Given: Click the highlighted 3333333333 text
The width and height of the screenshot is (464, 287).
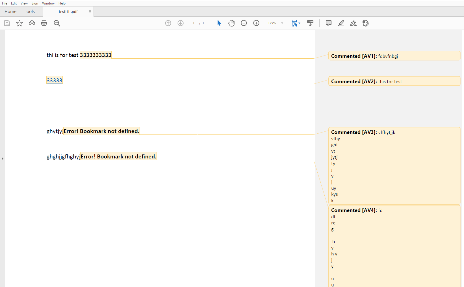Looking at the screenshot, I should [96, 55].
